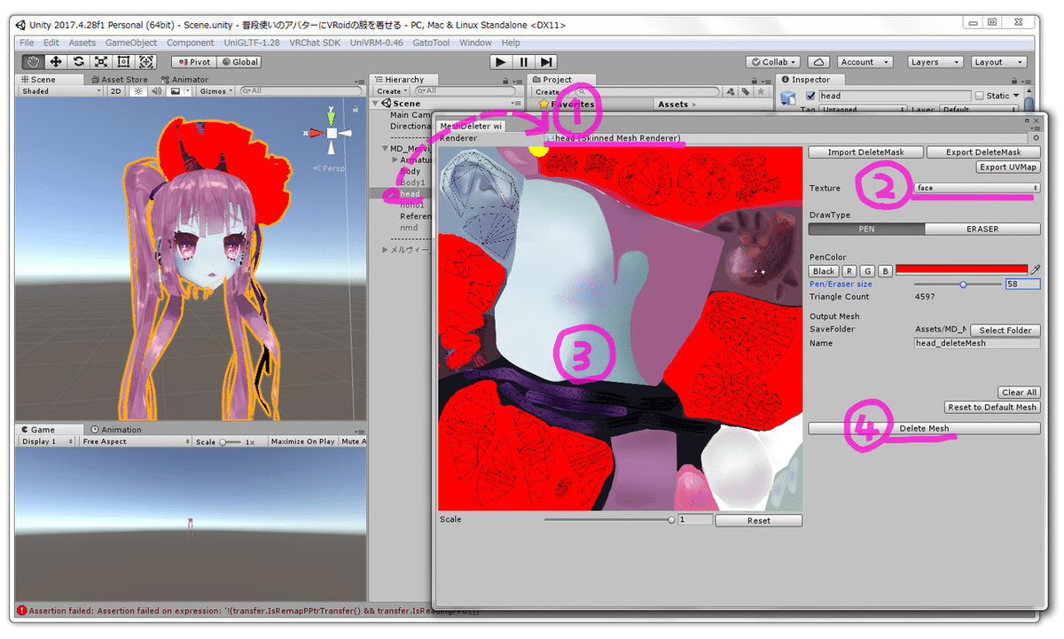
Task: Open the UniVRM-0.46 menu
Action: pos(377,43)
